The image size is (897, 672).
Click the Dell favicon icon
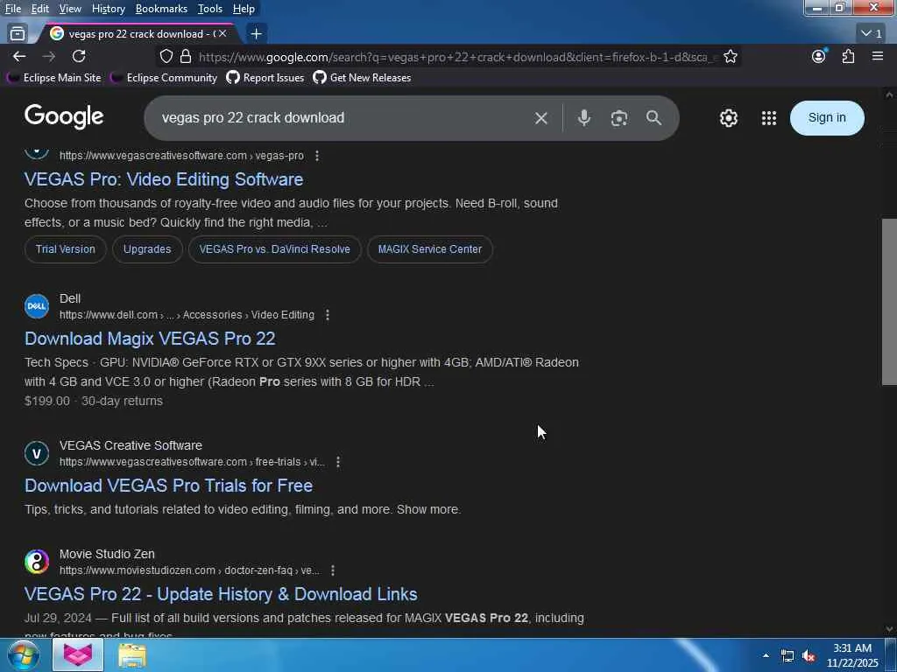(x=37, y=306)
